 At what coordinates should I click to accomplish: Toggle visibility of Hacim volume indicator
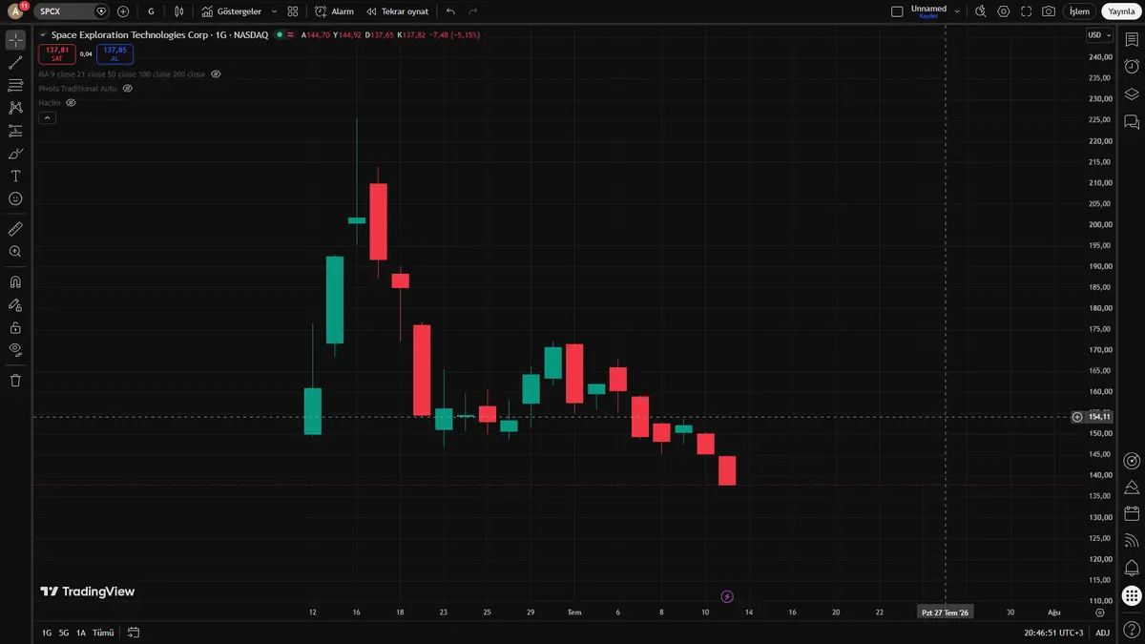[x=71, y=102]
